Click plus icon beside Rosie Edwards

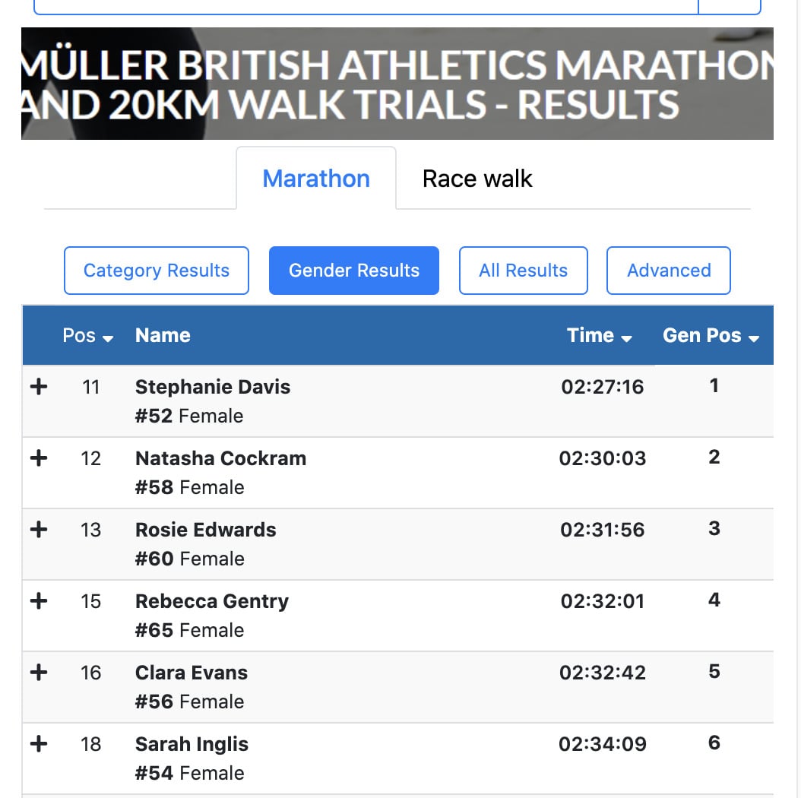click(38, 530)
